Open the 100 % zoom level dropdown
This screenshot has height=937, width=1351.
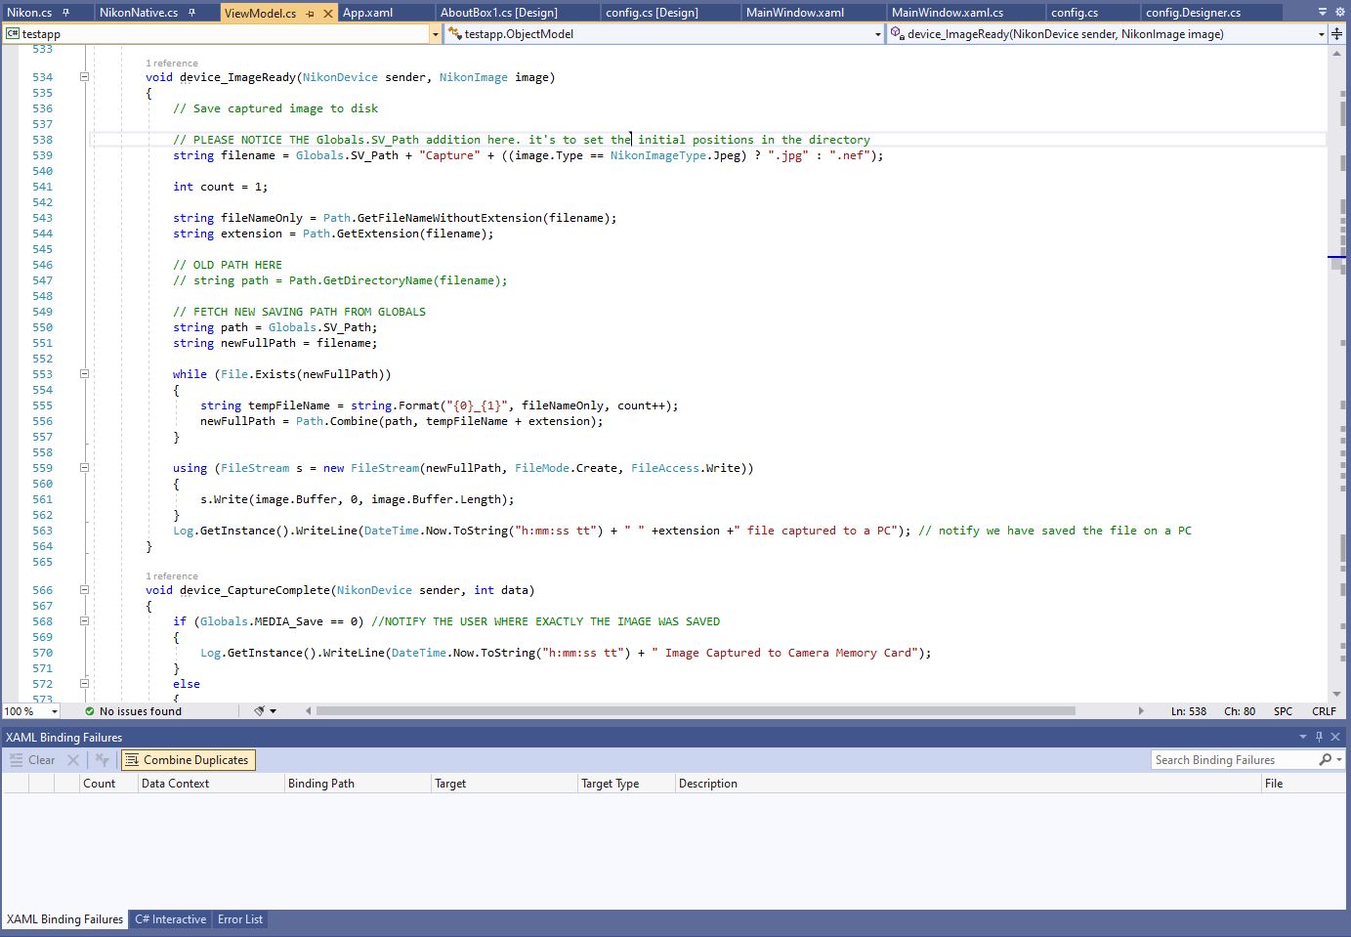55,711
